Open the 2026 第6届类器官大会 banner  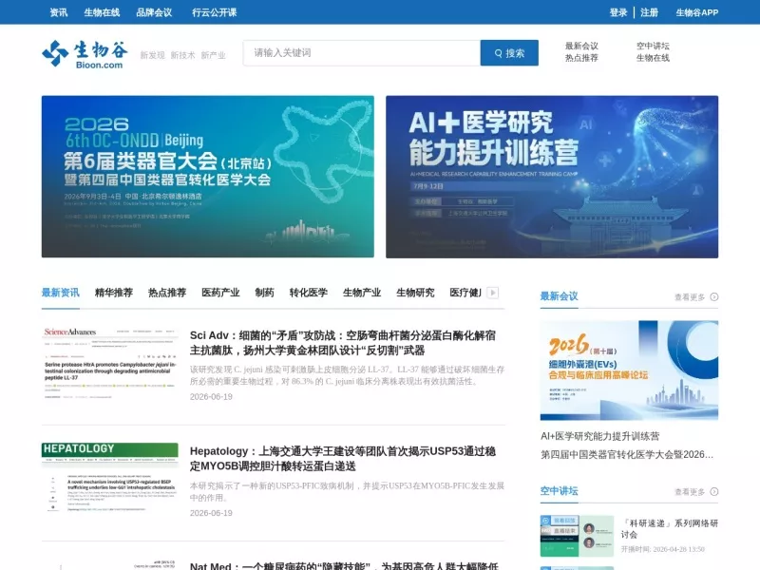[x=208, y=177]
